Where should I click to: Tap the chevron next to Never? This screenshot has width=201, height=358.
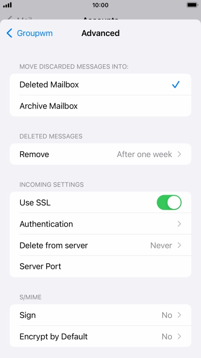click(x=179, y=245)
